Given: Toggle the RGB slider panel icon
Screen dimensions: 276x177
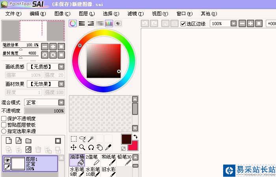Looking at the screenshot, I should (82, 23).
